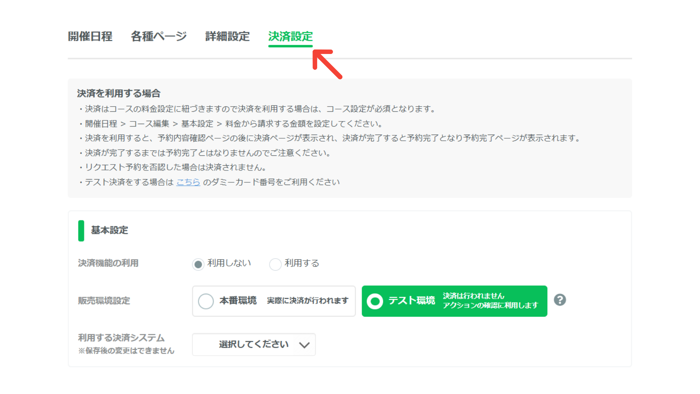The height and width of the screenshot is (394, 700).
Task: Click the 利用する label text
Action: 302,263
